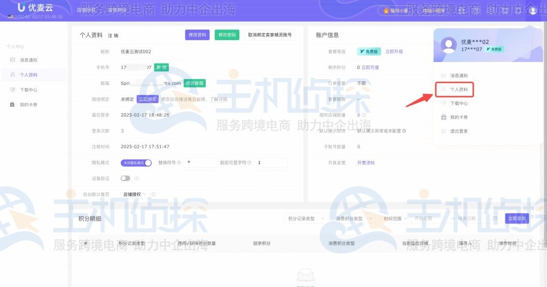The height and width of the screenshot is (287, 547).
Task: Click the 立即充值 recharge link
Action: pyautogui.click(x=370, y=67)
